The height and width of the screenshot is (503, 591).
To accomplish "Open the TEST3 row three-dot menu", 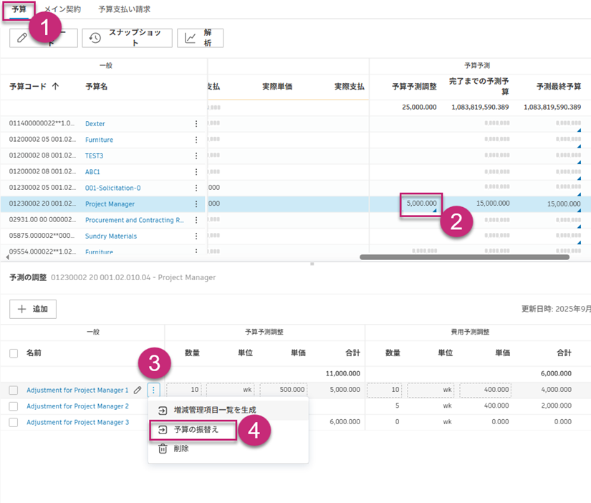I will pos(196,155).
